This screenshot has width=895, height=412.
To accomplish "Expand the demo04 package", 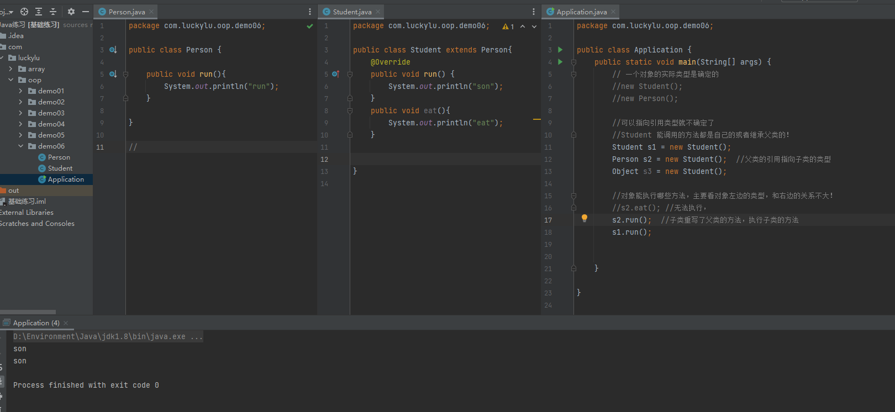I will [20, 124].
